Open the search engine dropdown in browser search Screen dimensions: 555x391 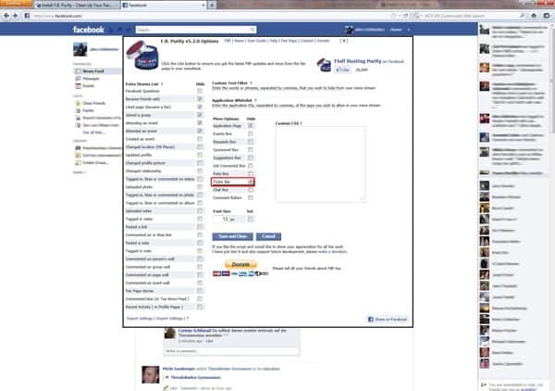pyautogui.click(x=418, y=16)
